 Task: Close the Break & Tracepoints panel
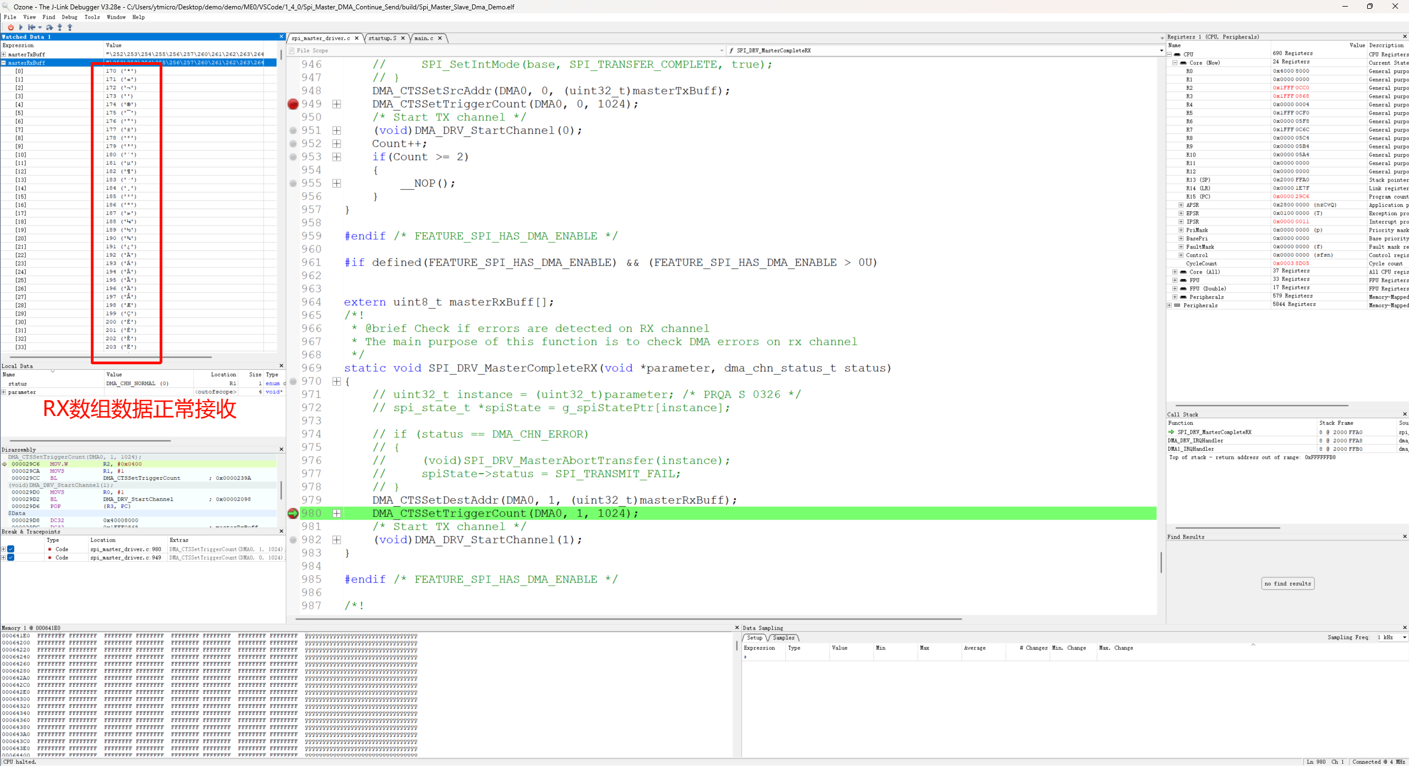[x=281, y=532]
